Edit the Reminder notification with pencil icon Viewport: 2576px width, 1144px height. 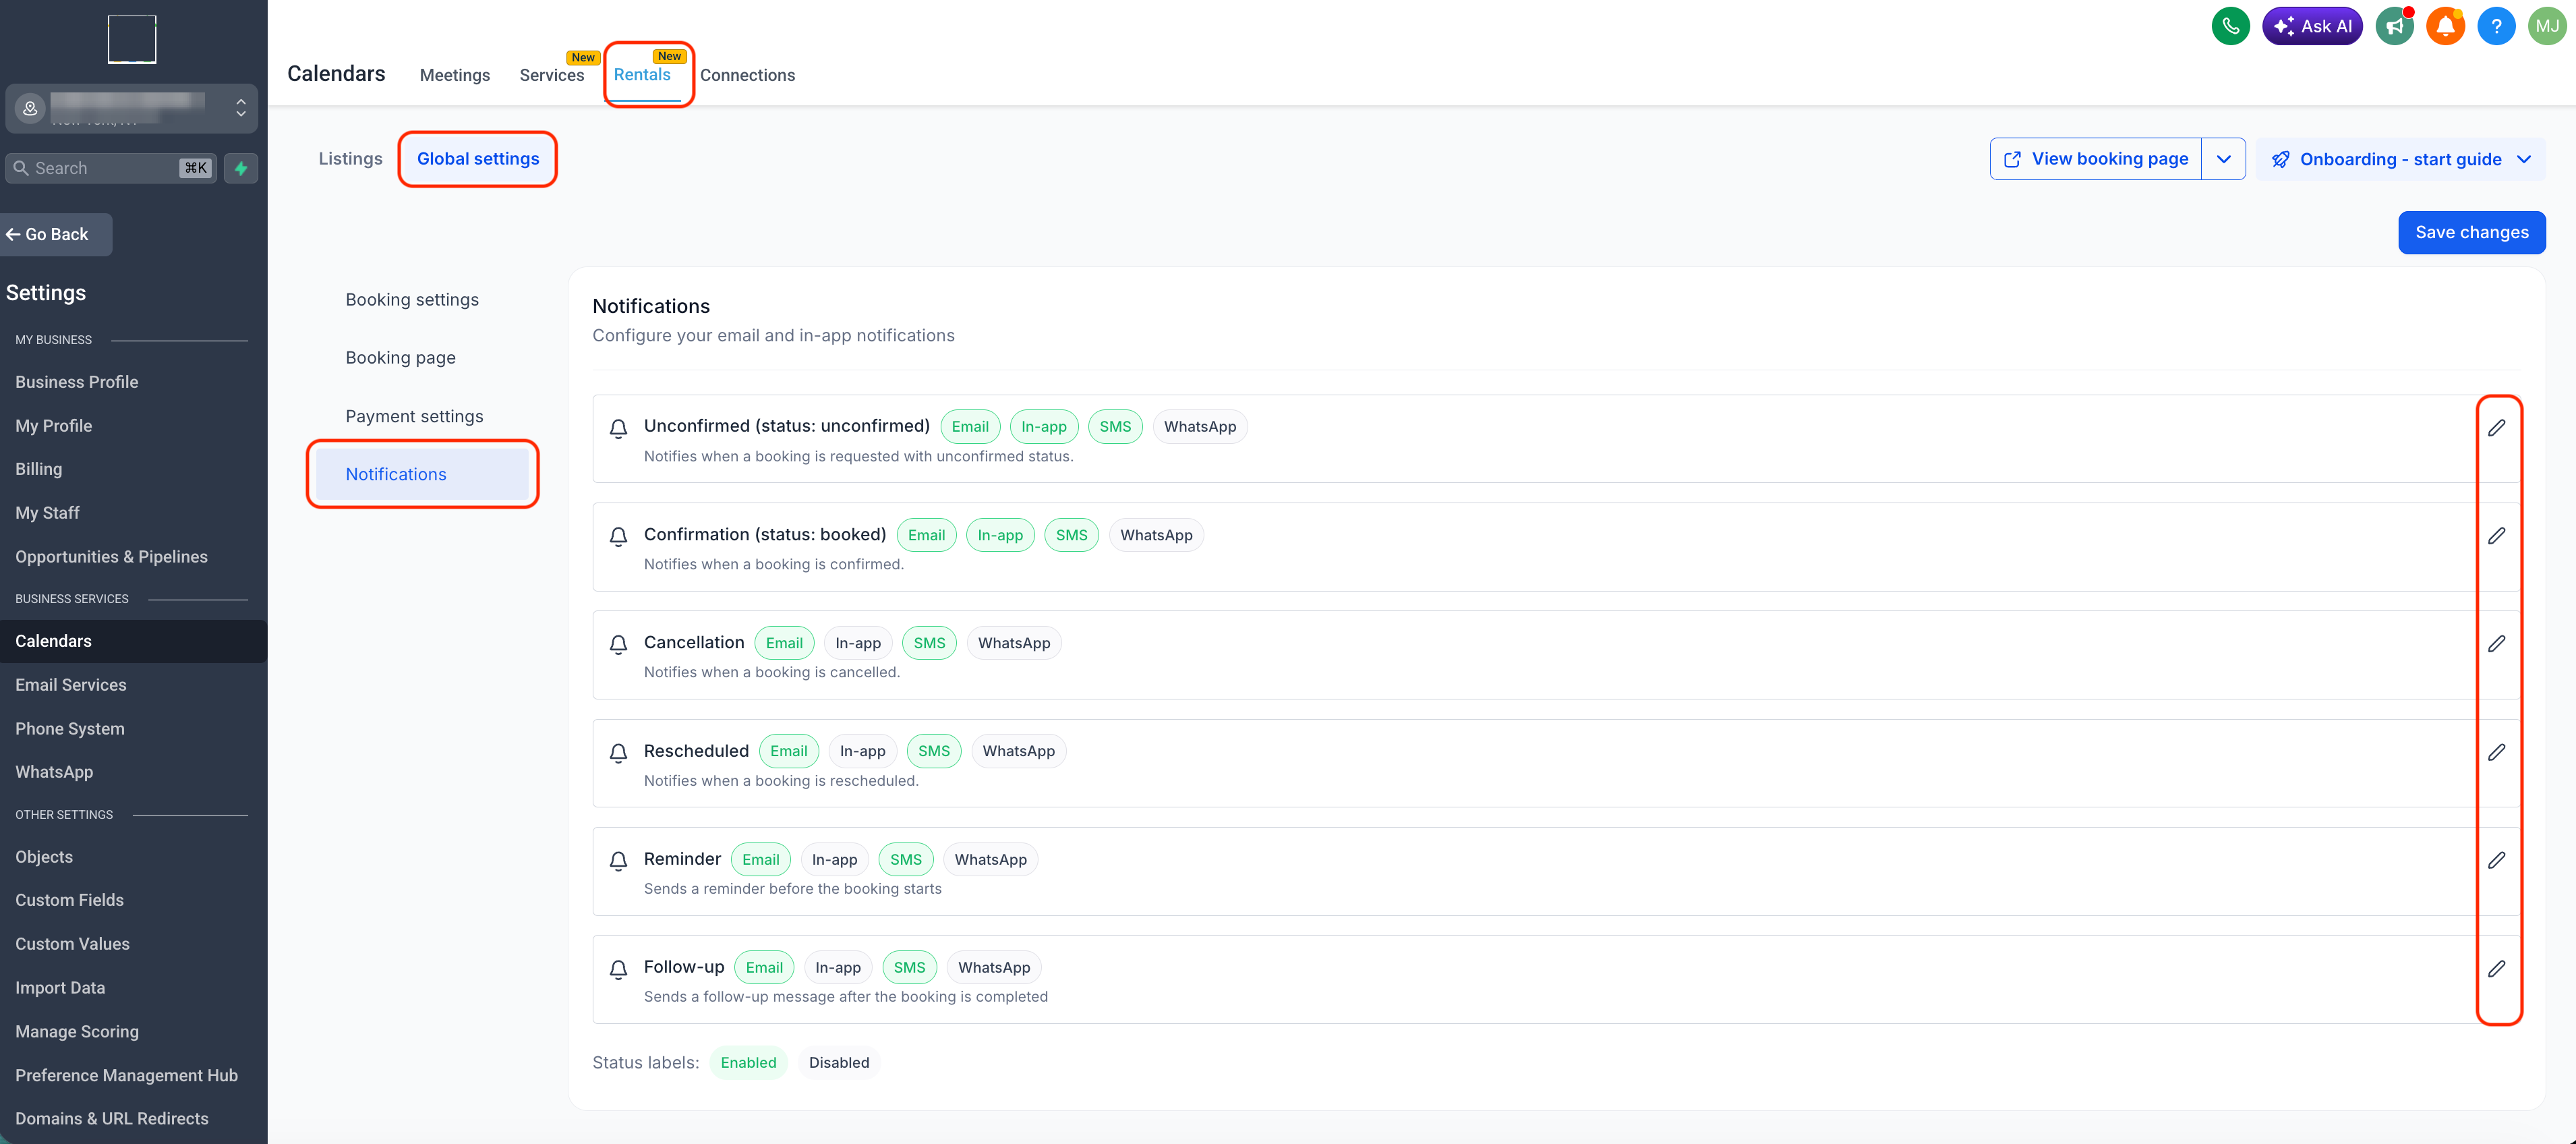pyautogui.click(x=2497, y=859)
